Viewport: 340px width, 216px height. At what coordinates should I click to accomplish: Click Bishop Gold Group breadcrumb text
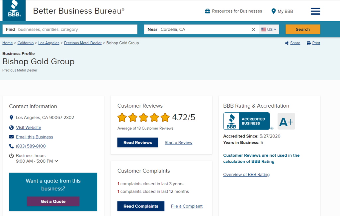point(123,43)
